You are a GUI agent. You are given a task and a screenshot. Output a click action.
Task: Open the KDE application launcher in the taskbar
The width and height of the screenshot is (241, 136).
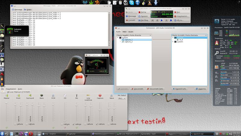pyautogui.click(x=2, y=134)
